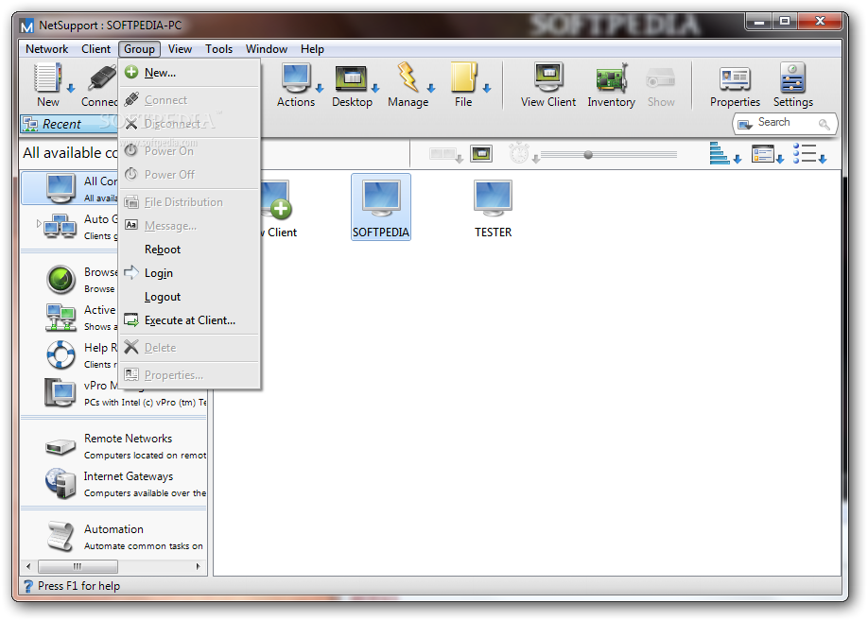Select the TESTER client computer icon

click(493, 208)
